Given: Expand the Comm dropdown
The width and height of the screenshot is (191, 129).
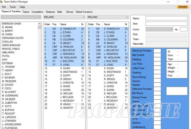Looking at the screenshot, I should tap(159, 29).
